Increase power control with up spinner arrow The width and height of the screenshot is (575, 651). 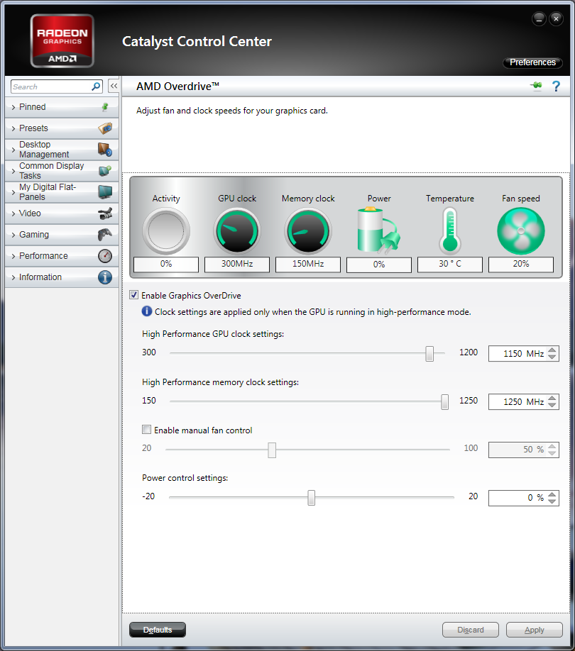(552, 494)
